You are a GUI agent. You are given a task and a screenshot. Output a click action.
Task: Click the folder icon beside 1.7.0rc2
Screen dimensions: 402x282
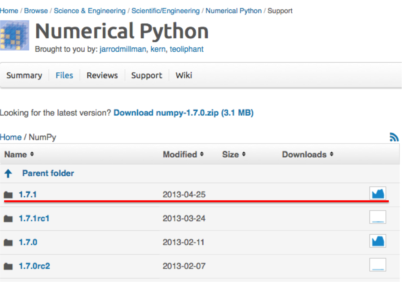pyautogui.click(x=8, y=266)
